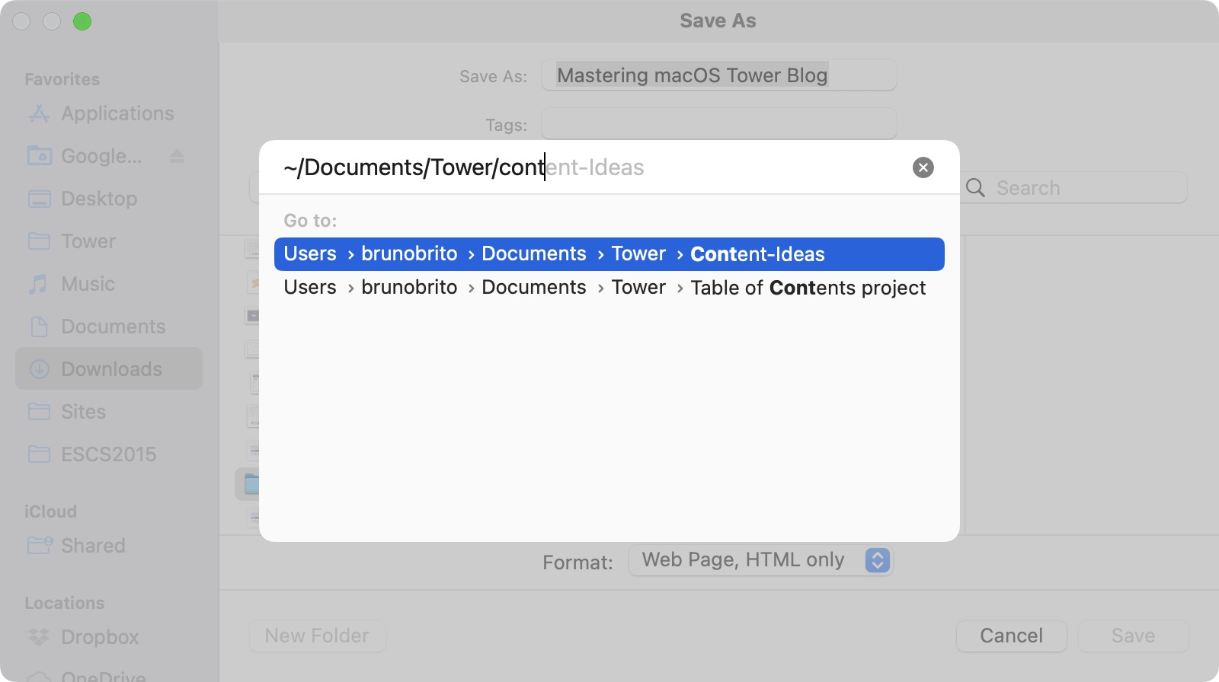This screenshot has width=1219, height=682.
Task: Select the Content-Ideas folder suggestion
Action: [x=608, y=254]
